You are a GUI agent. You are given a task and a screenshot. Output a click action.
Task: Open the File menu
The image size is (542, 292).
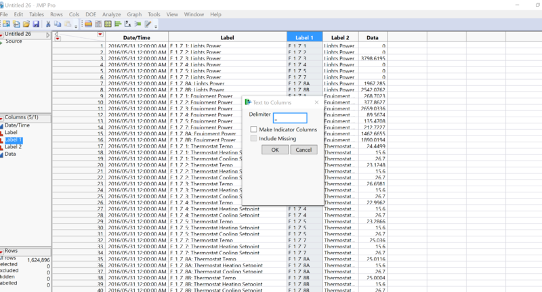pyautogui.click(x=4, y=14)
